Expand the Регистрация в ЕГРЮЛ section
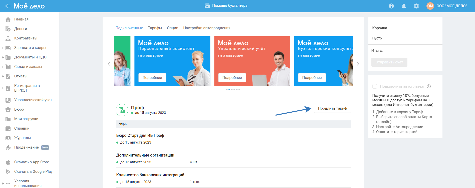The width and height of the screenshot is (475, 188). [3, 88]
